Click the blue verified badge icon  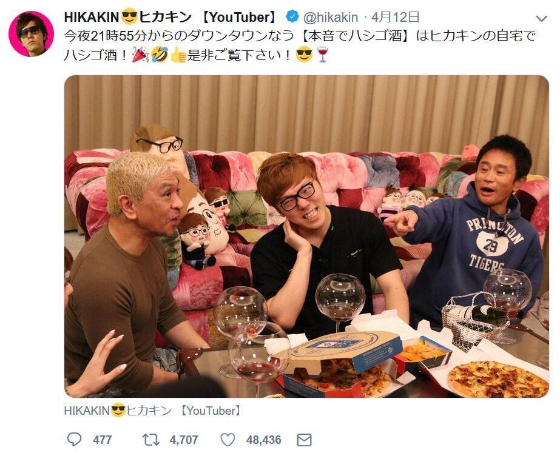292,16
